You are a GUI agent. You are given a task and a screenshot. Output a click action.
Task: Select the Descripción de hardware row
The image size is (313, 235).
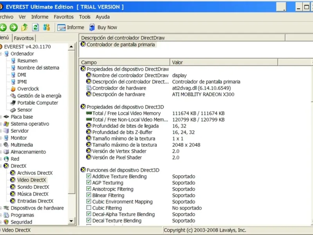160,94
